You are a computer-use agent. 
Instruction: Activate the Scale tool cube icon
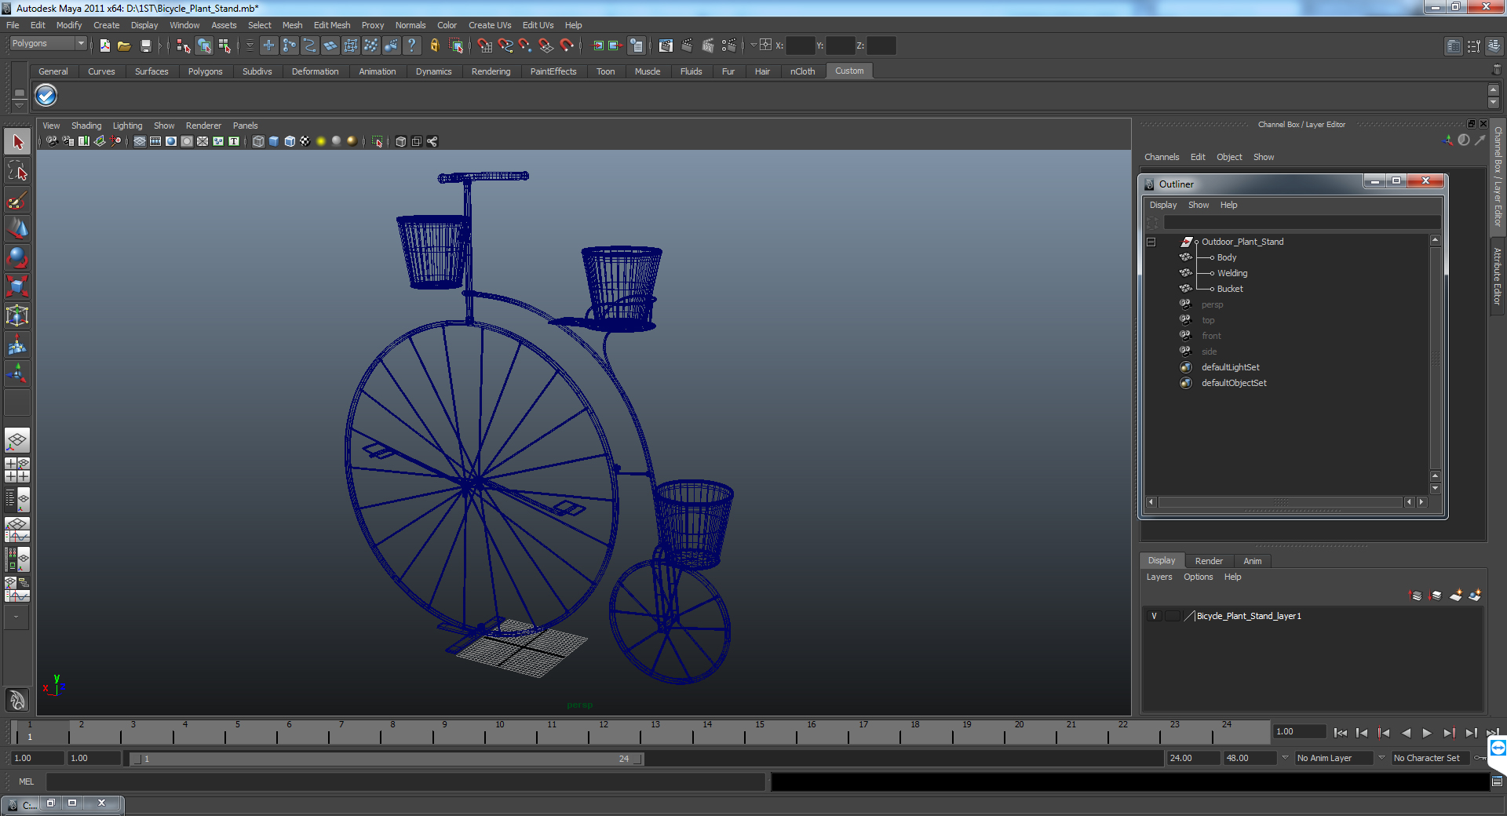click(x=17, y=287)
